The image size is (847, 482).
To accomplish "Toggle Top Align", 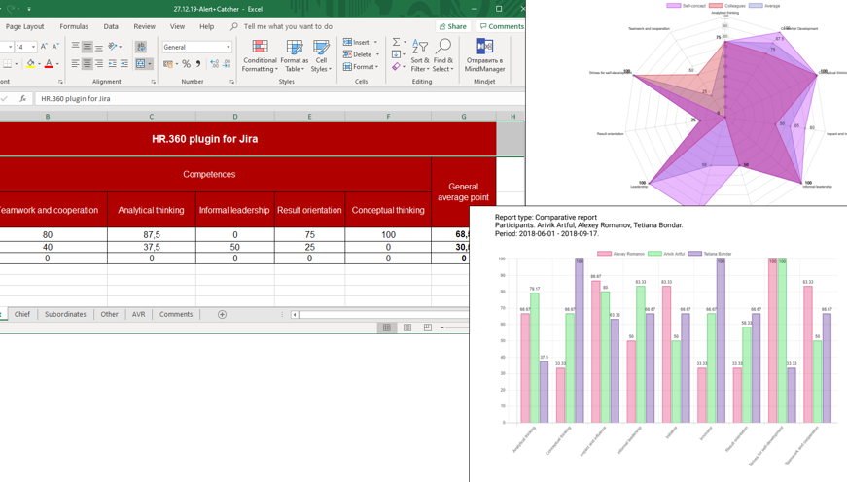I will point(76,47).
